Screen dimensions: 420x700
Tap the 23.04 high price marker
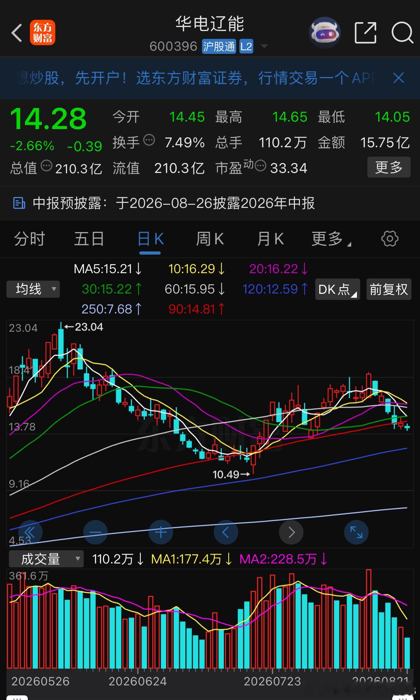tap(84, 327)
